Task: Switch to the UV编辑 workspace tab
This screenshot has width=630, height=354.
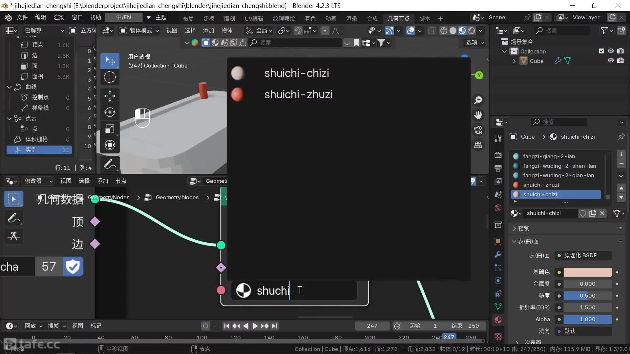Action: tap(254, 18)
